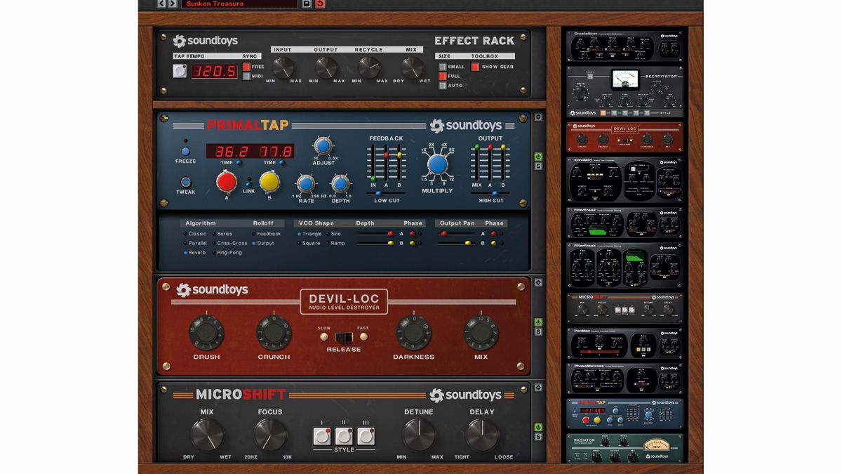The image size is (842, 474).
Task: Toggle PrimalTap power bypass button
Action: click(538, 157)
